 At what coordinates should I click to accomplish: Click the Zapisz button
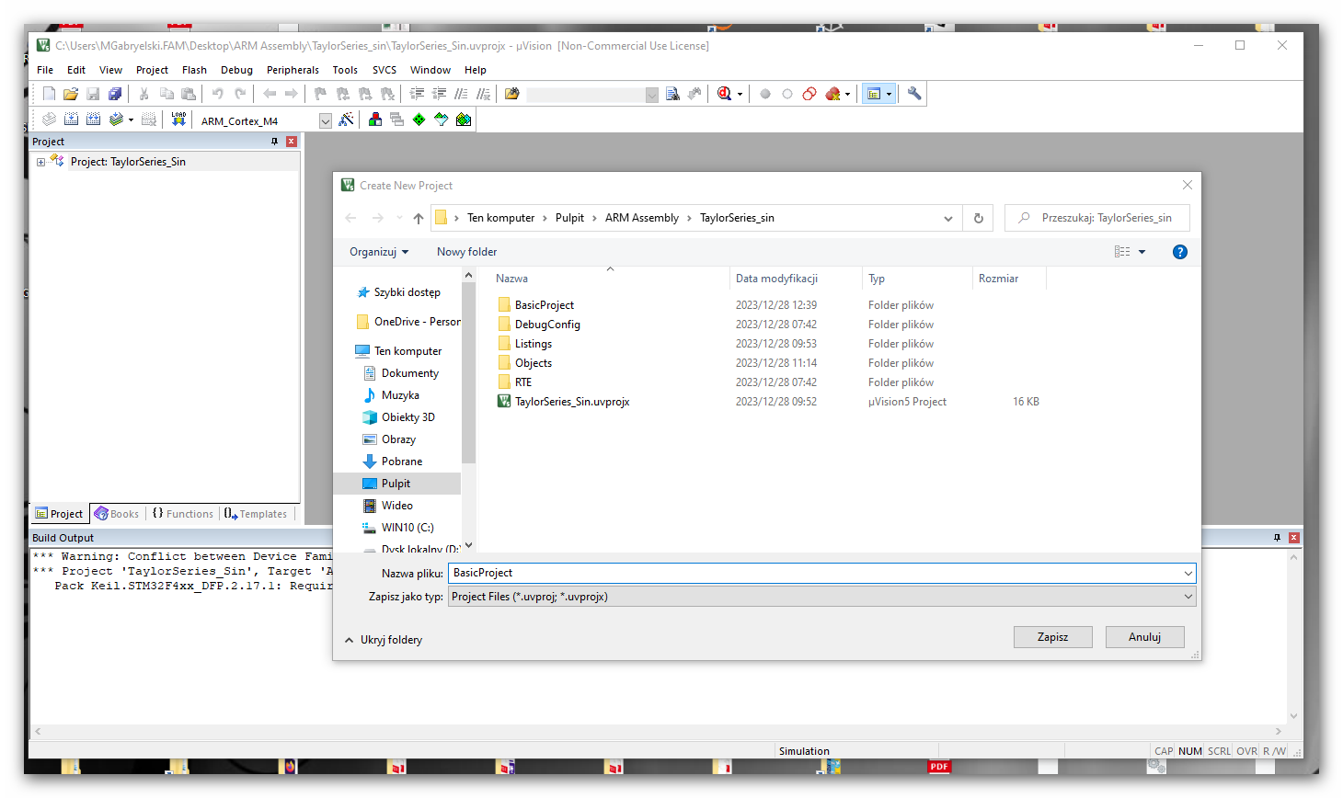1053,637
